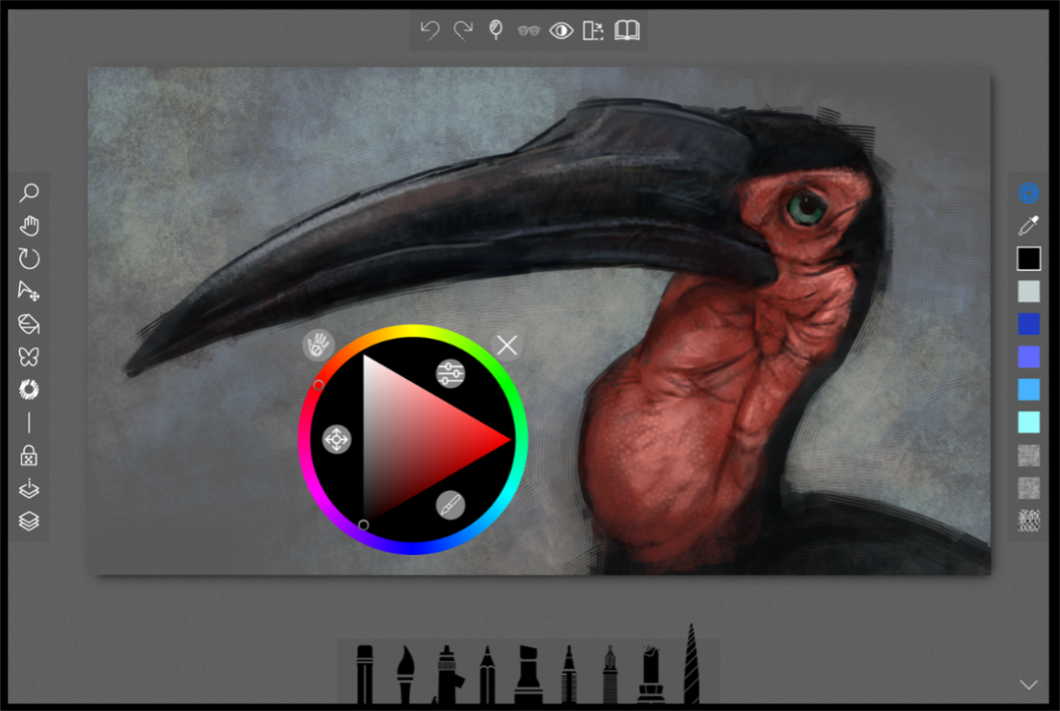The height and width of the screenshot is (711, 1060).
Task: Click the glasses icon in top toolbar
Action: click(529, 31)
